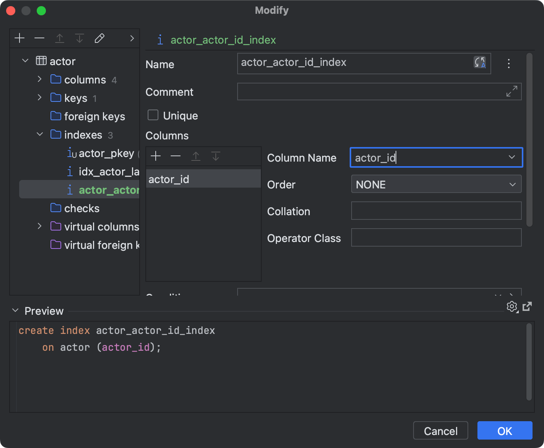Open the Preview settings gear icon
This screenshot has width=544, height=448.
(x=512, y=307)
